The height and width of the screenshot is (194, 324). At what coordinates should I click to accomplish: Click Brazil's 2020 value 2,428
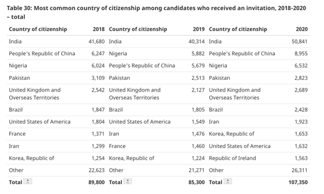point(301,110)
